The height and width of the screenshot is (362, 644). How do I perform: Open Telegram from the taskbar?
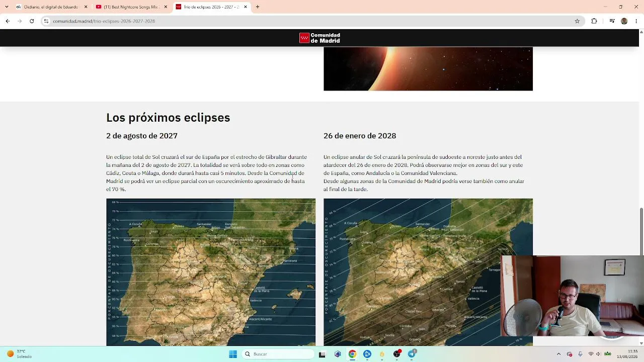tap(412, 354)
